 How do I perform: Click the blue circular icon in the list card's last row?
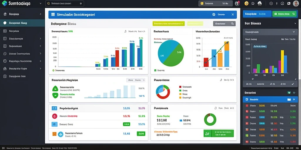point(61,134)
